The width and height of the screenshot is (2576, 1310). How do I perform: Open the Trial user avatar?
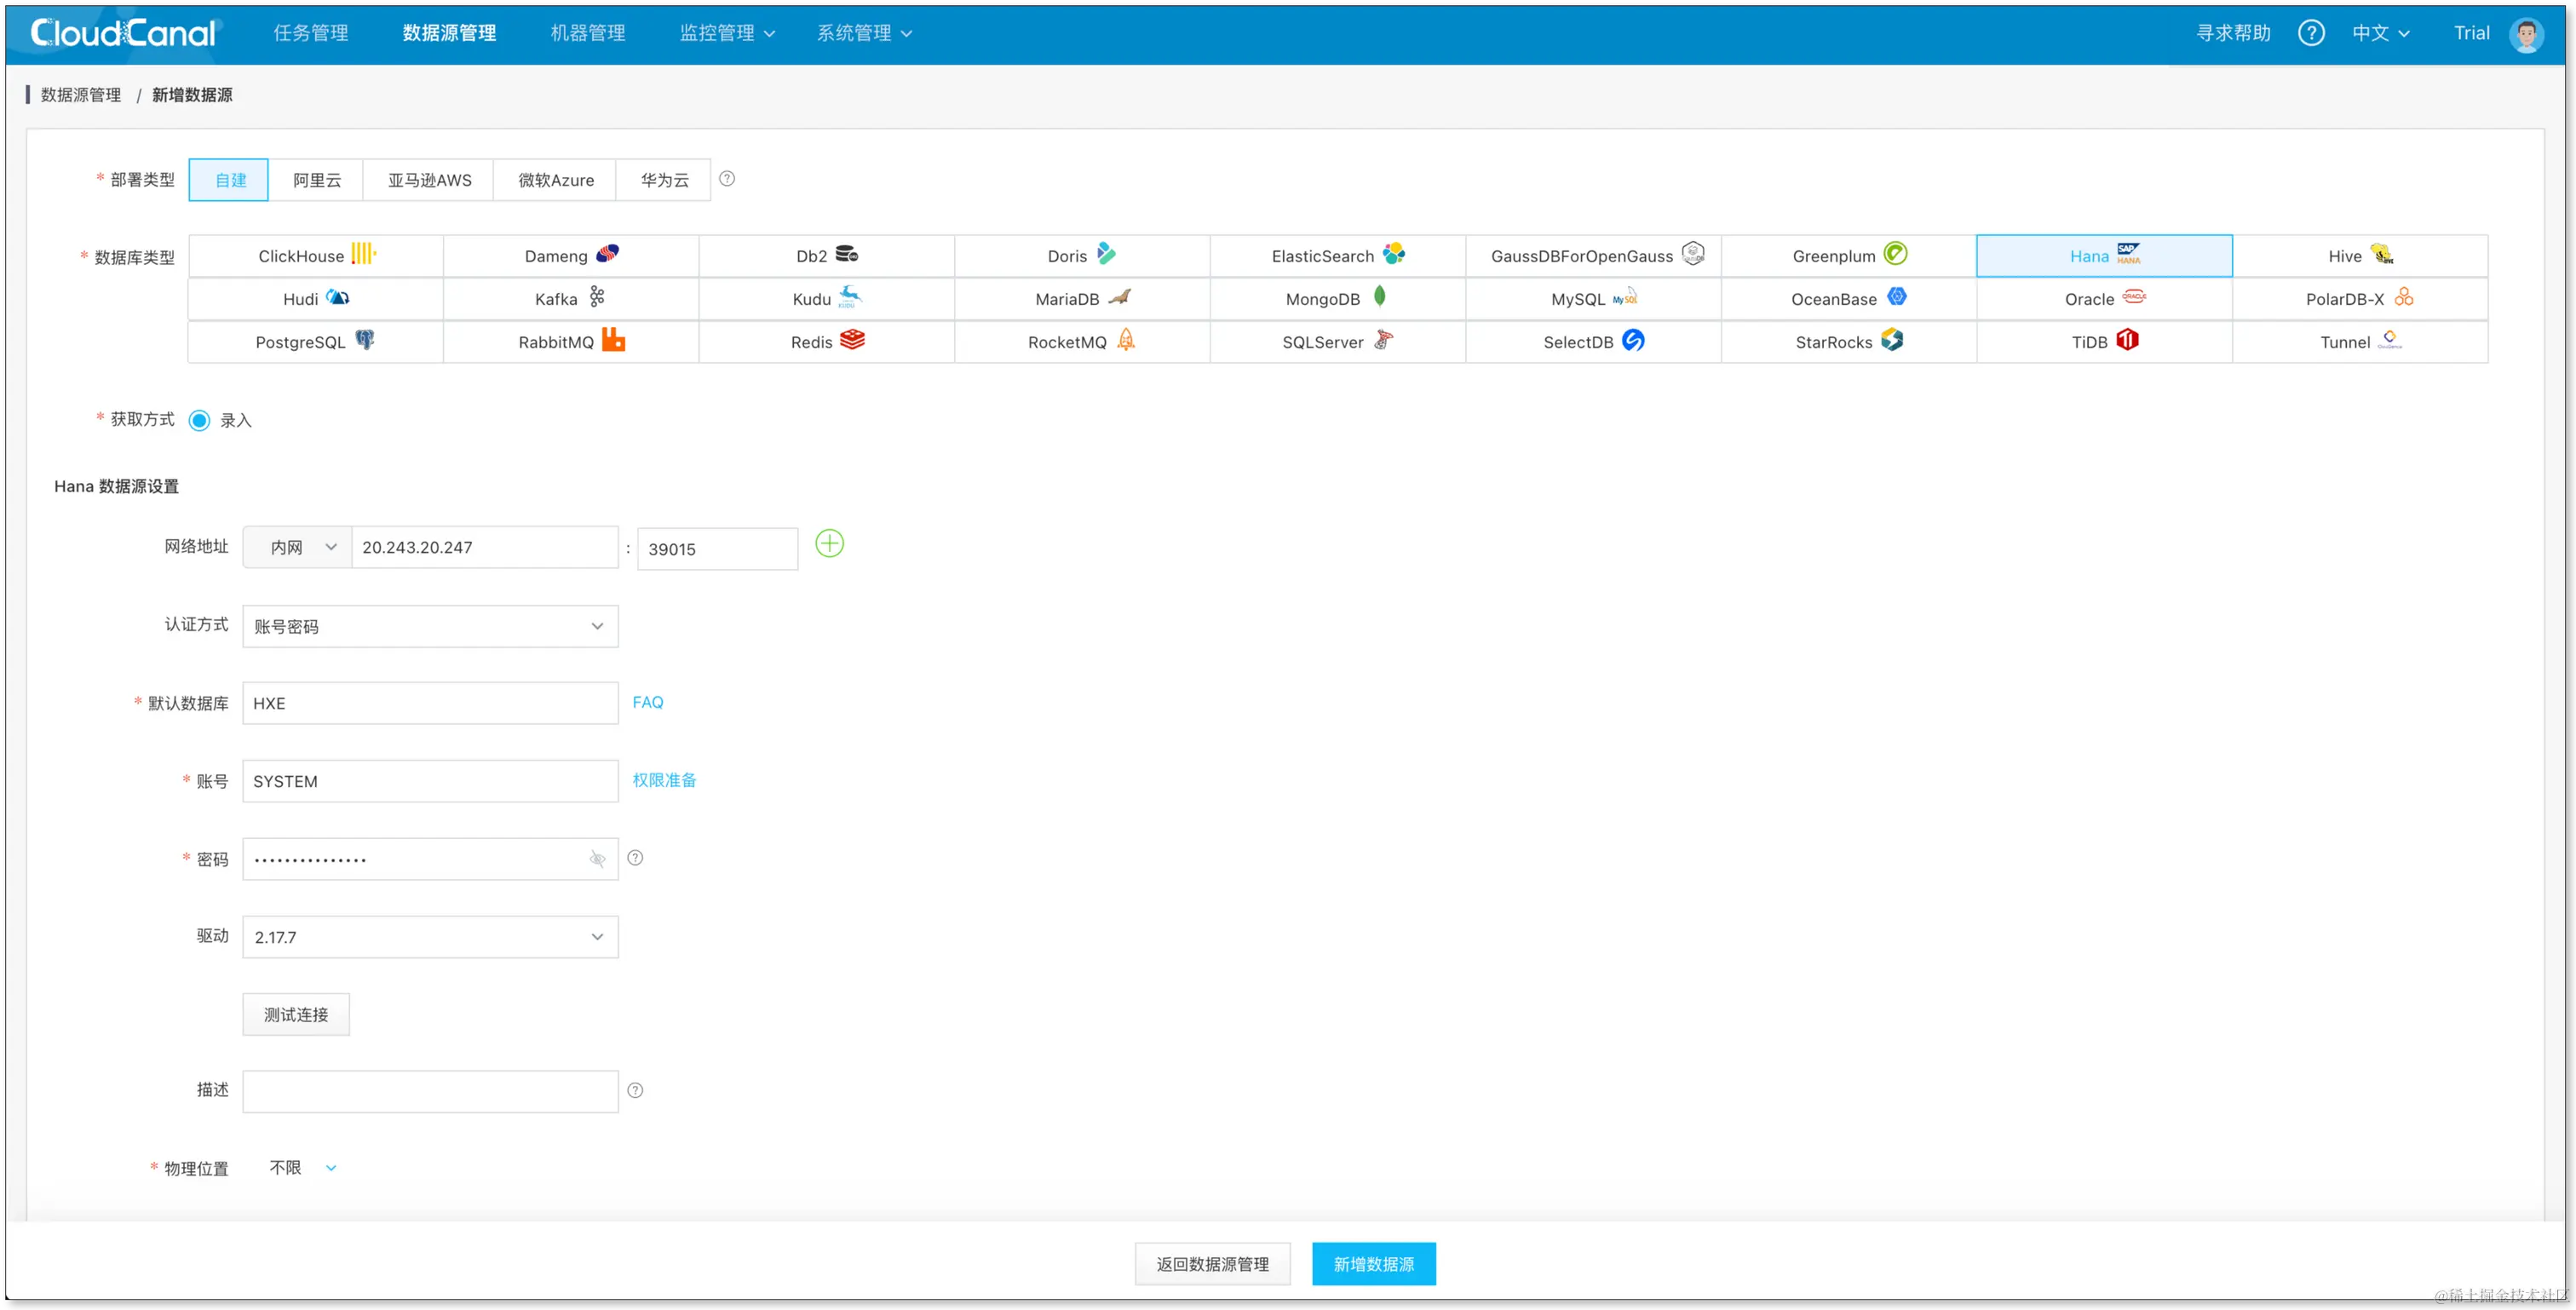click(2526, 34)
